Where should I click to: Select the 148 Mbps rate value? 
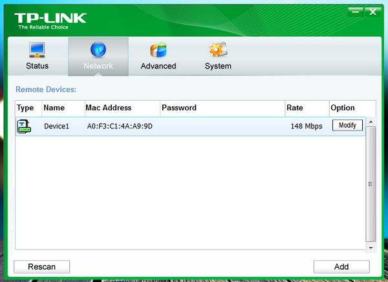click(307, 126)
